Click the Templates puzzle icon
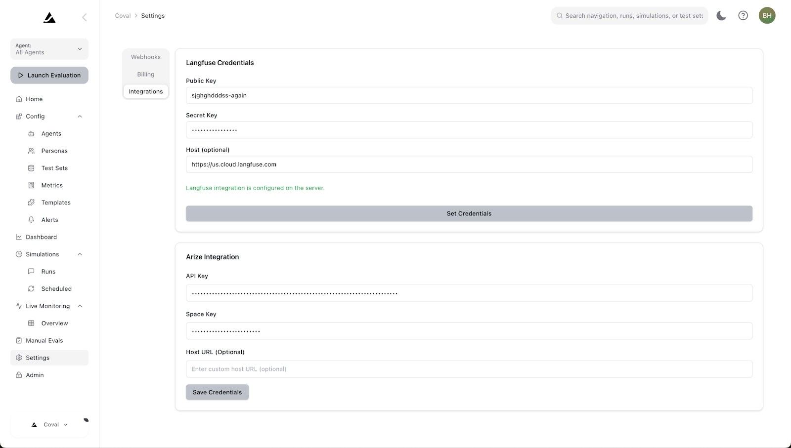Screen dimensions: 791x448 tap(31, 203)
